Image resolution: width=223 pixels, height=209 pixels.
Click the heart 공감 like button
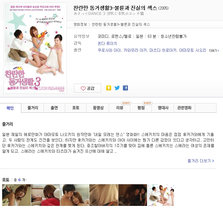[87, 88]
